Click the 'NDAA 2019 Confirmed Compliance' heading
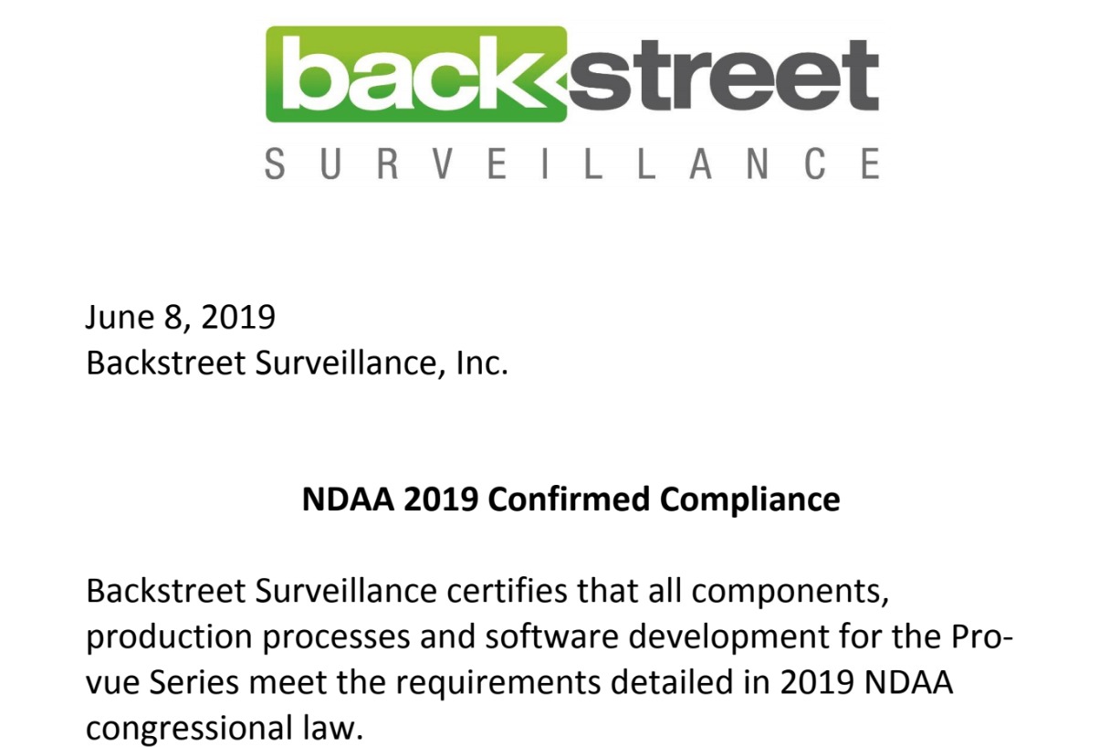 pos(571,500)
